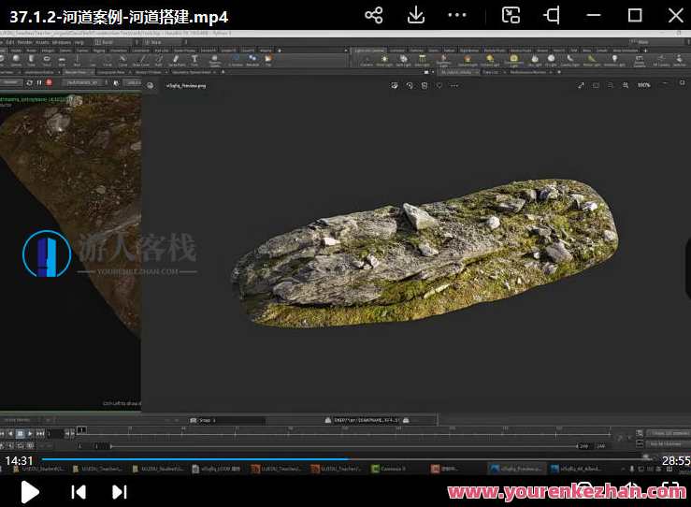Image resolution: width=691 pixels, height=507 pixels.
Task: Click the picture-in-picture icon in the player title bar
Action: 511,16
